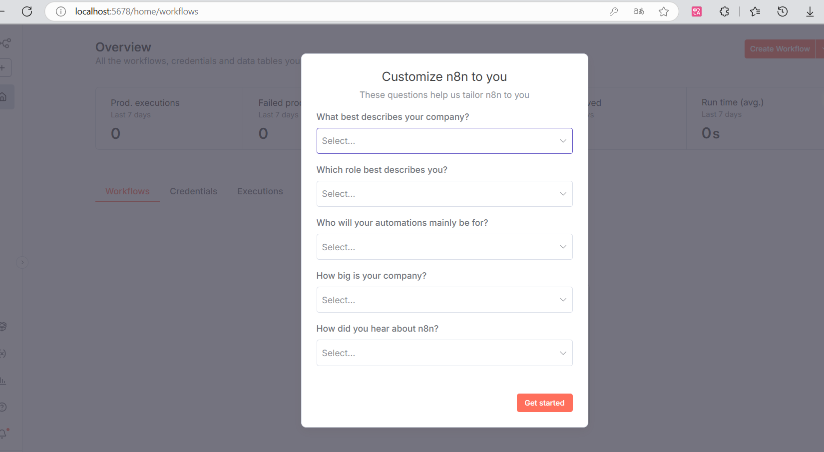Screen dimensions: 824x452
Task: Expand the collapsed n8n sidebar
Action: (22, 262)
